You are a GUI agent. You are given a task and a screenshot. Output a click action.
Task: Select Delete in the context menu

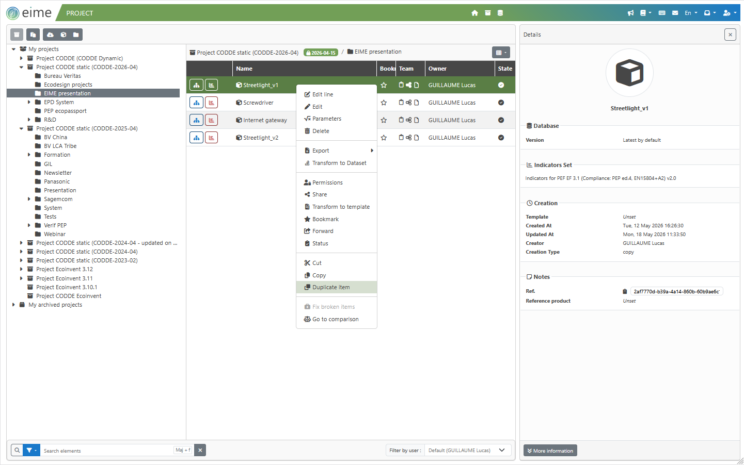tap(337, 131)
